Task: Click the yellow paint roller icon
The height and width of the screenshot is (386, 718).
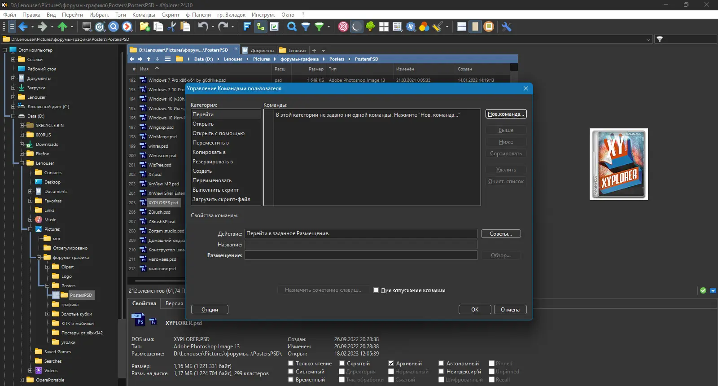Action: coord(438,27)
